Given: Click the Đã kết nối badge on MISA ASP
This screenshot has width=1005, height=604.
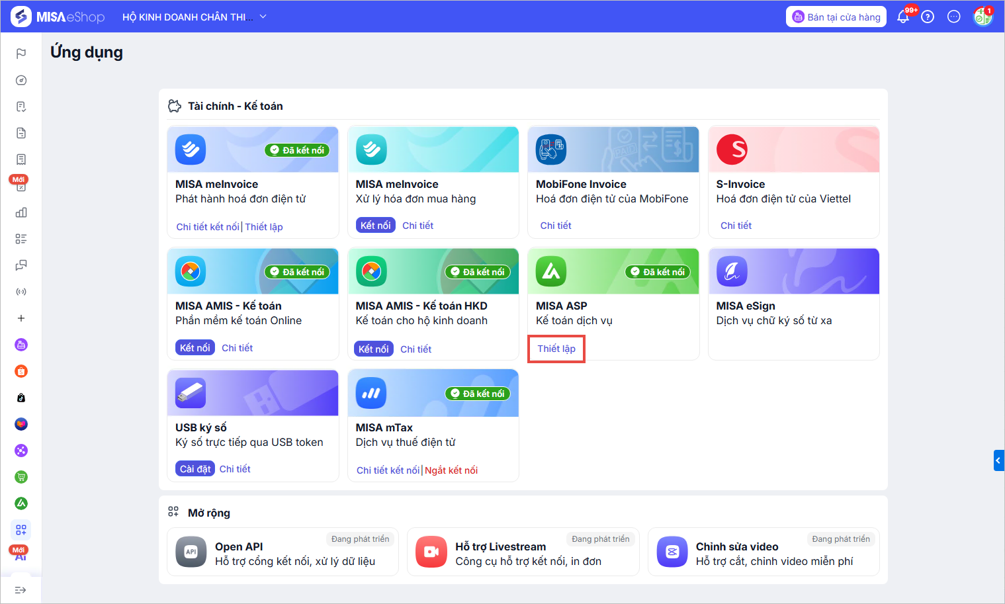Looking at the screenshot, I should coord(658,272).
